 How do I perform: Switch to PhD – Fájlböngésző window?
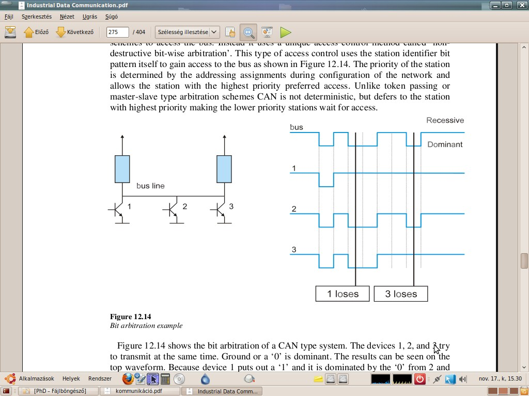[58, 391]
